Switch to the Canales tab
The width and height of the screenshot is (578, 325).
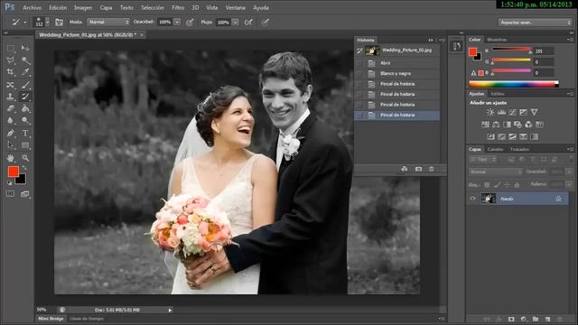[x=495, y=149]
